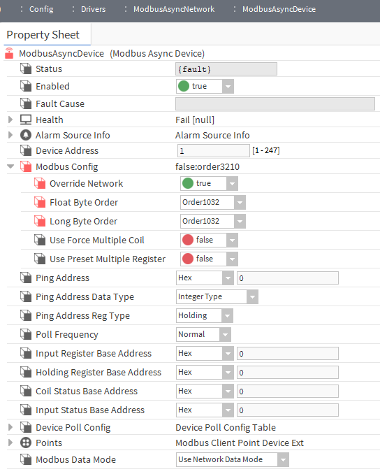Expand the Device Poll Config row
The height and width of the screenshot is (474, 380).
(10, 427)
